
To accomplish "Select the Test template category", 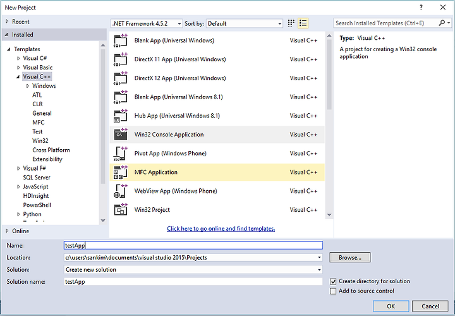I will (x=37, y=131).
